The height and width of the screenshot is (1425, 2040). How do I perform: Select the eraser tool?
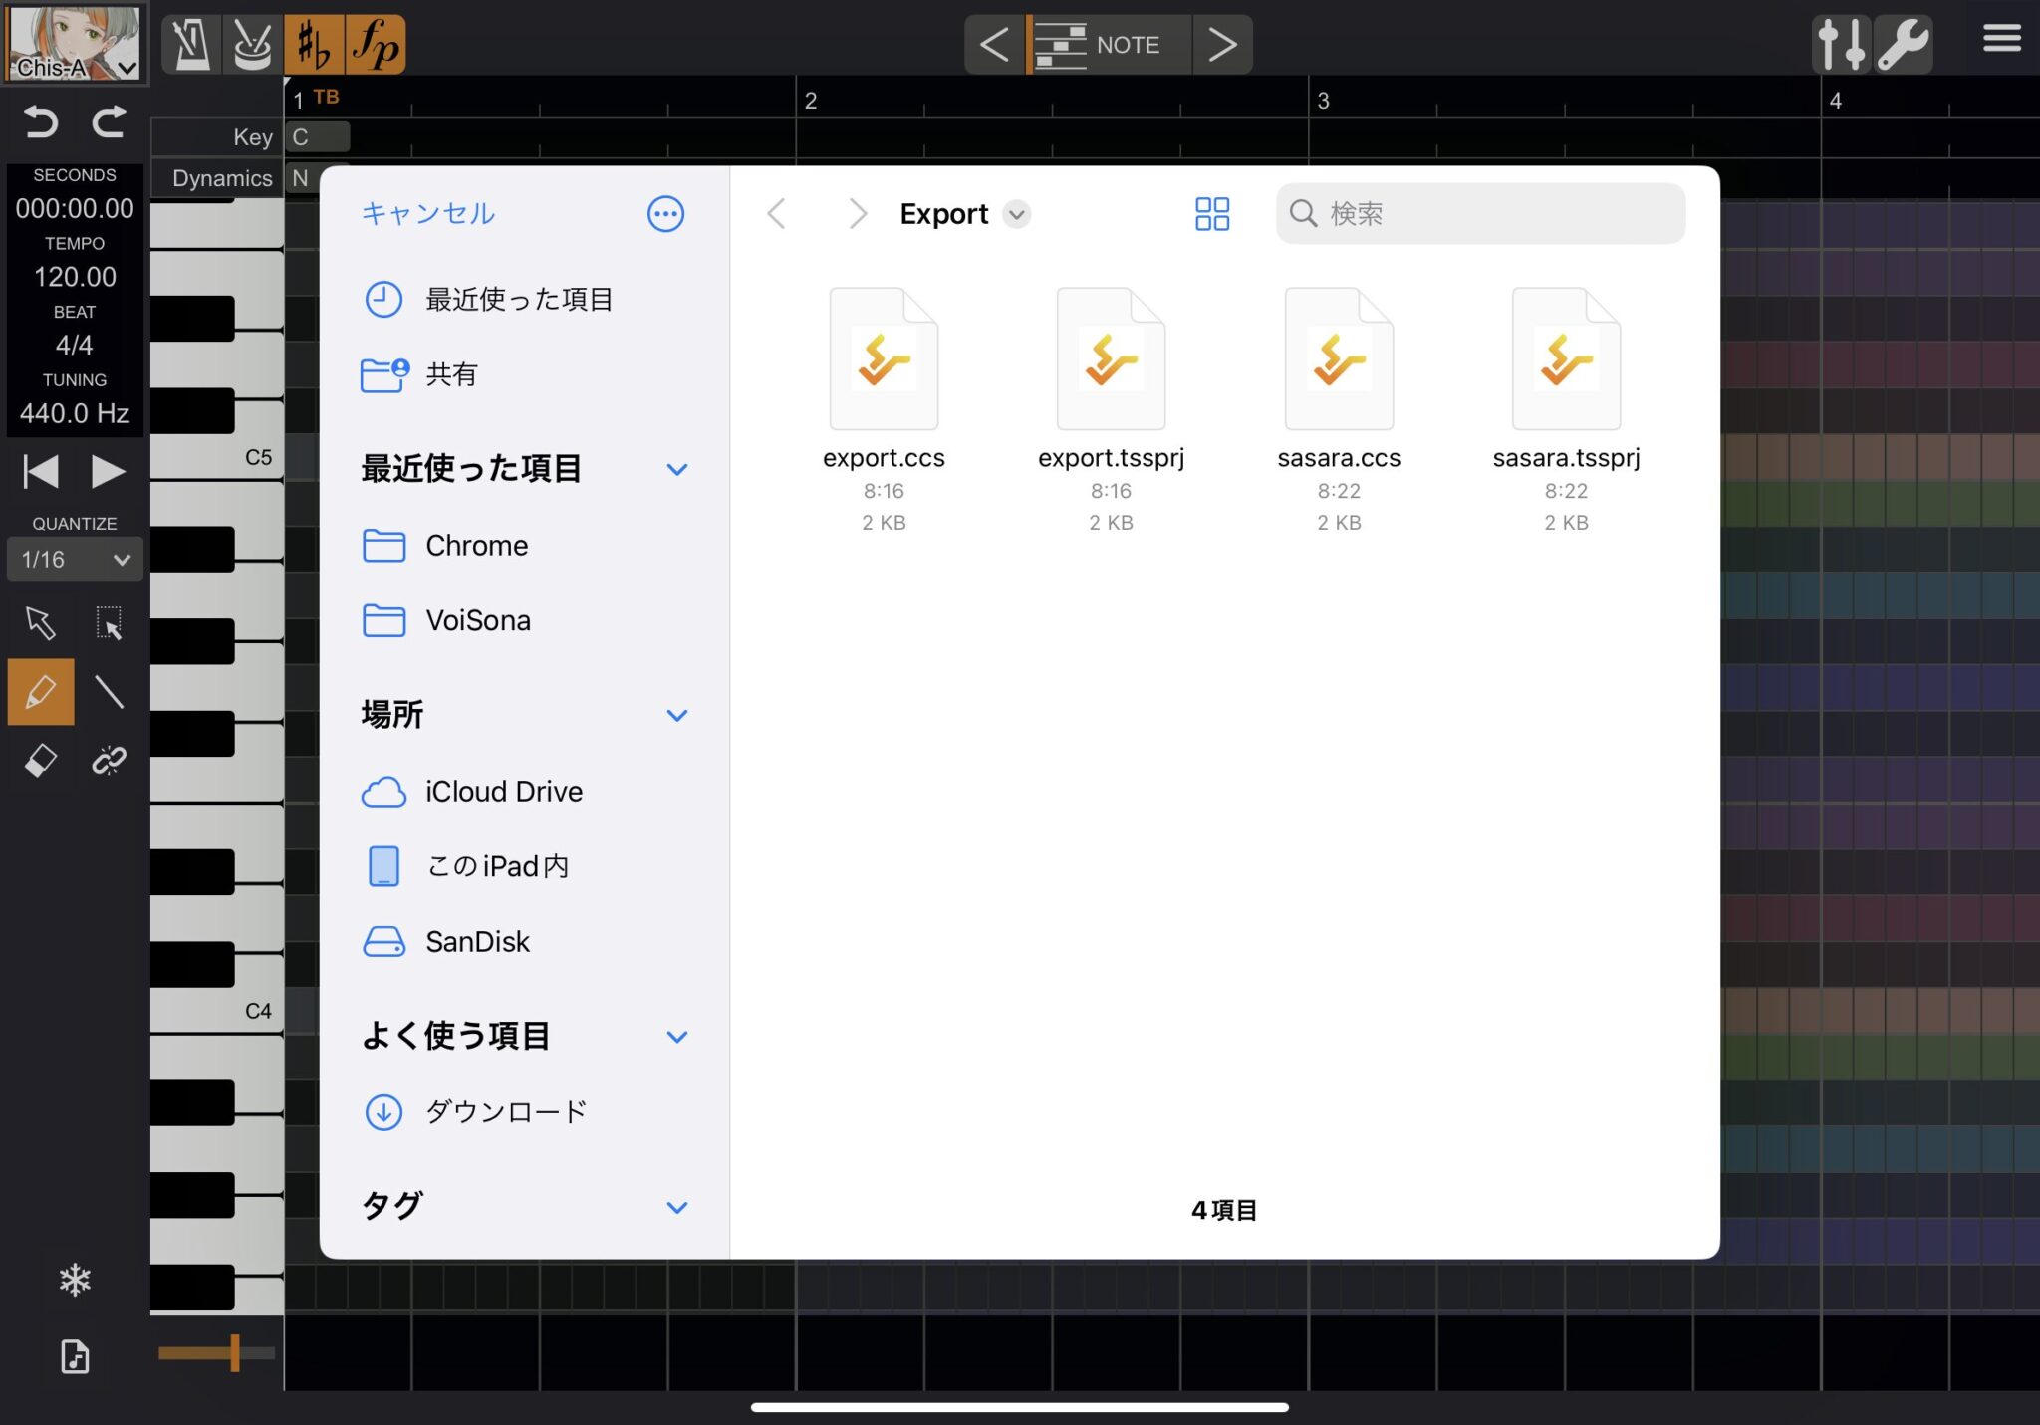[40, 761]
